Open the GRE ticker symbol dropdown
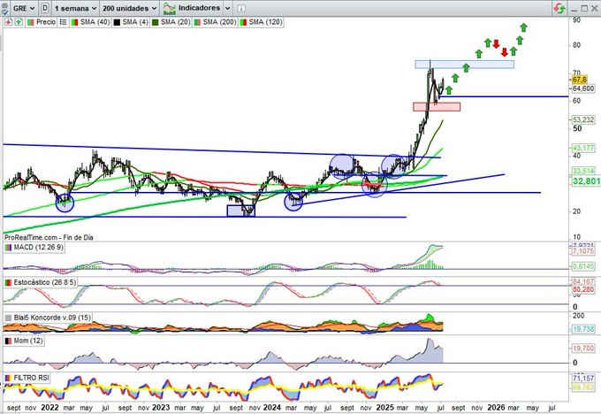 [x=24, y=8]
